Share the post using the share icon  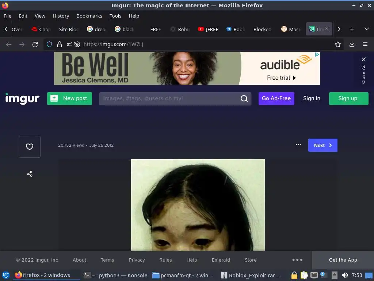[30, 174]
